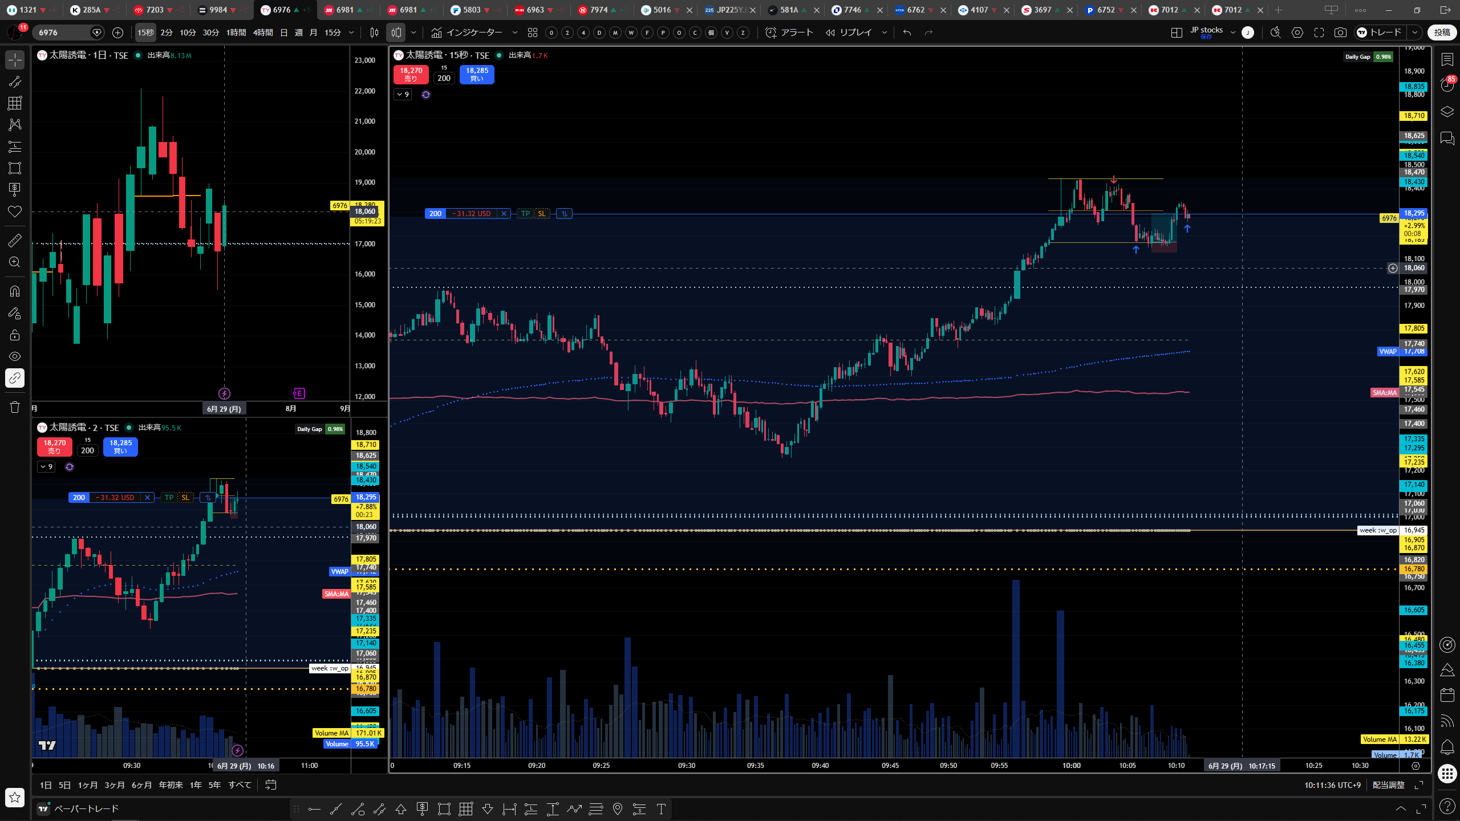Toggle the lock all drawings tool
The height and width of the screenshot is (821, 1460).
15,335
